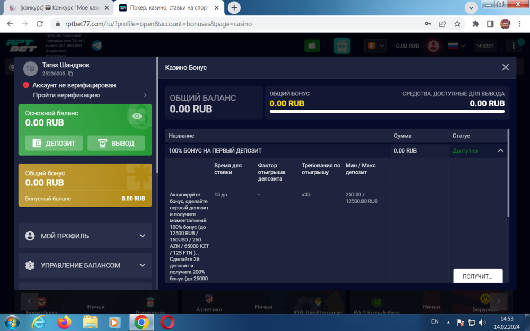Click the Telegram icon in the header
The image size is (530, 331).
97,46
